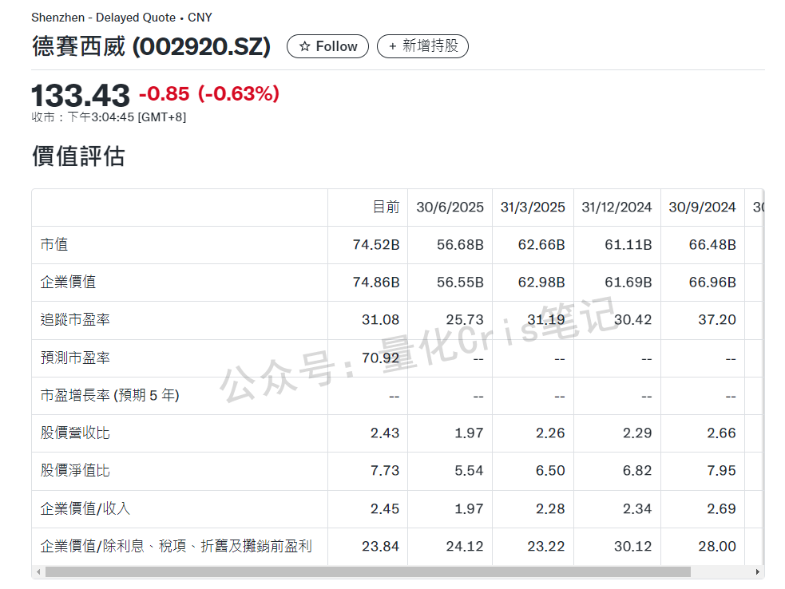The height and width of the screenshot is (589, 785).
Task: Click price/sales value 2.43
Action: tap(385, 433)
